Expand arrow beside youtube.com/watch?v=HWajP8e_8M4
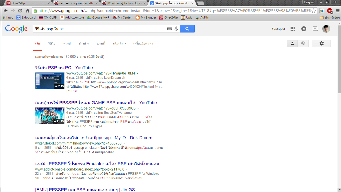 (138, 73)
